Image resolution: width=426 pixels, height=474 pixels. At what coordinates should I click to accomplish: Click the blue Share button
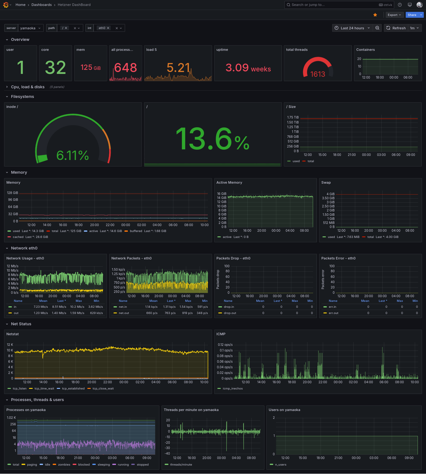(412, 15)
